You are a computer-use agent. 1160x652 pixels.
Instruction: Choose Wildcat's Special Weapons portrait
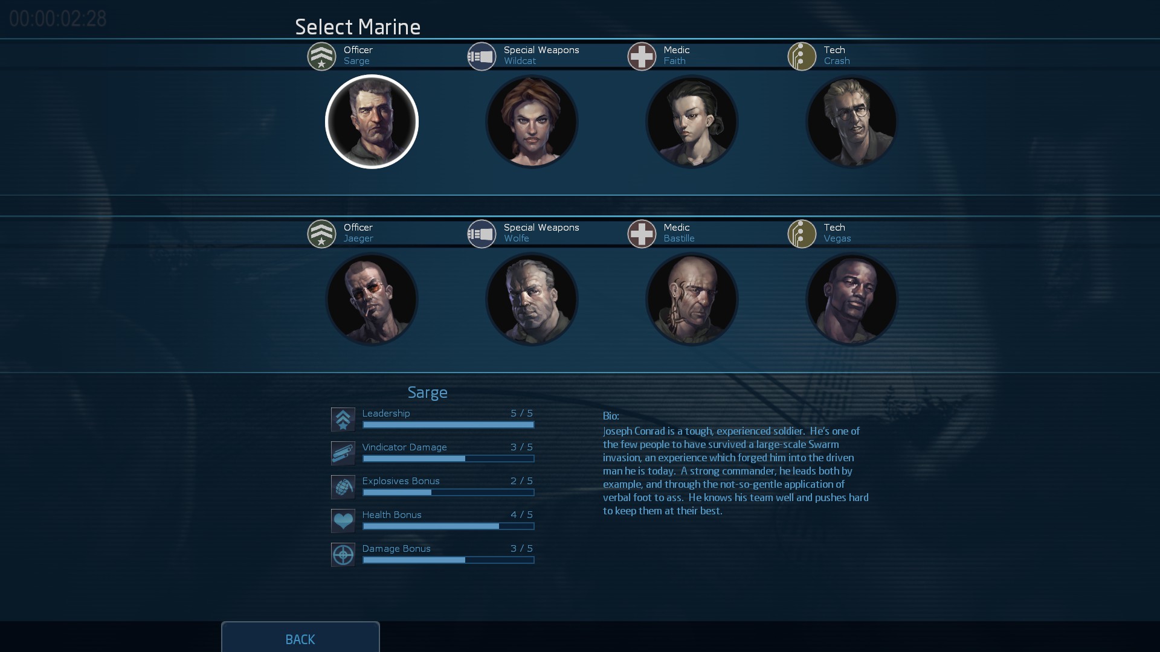(x=532, y=121)
